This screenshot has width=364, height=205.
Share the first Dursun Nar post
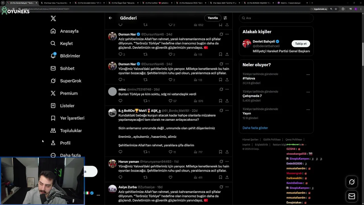coord(227,54)
